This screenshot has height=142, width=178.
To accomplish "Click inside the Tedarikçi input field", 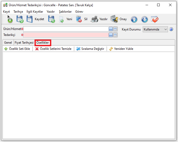I will click(x=66, y=35).
